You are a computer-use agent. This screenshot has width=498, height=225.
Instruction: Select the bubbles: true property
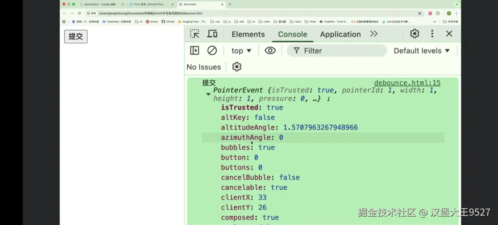(248, 147)
